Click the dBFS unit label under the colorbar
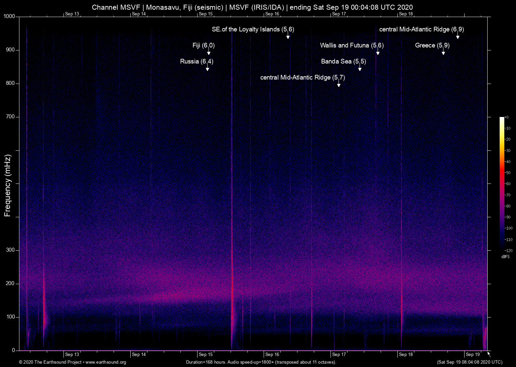Image resolution: width=516 pixels, height=367 pixels. click(505, 257)
